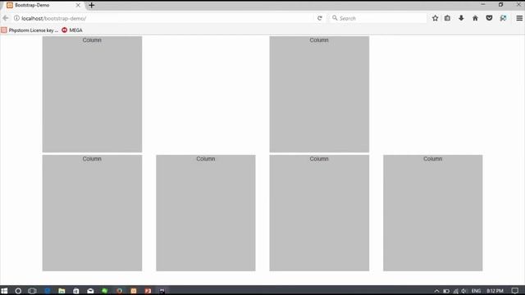Open the Windows Start menu
525x295 pixels.
point(4,291)
